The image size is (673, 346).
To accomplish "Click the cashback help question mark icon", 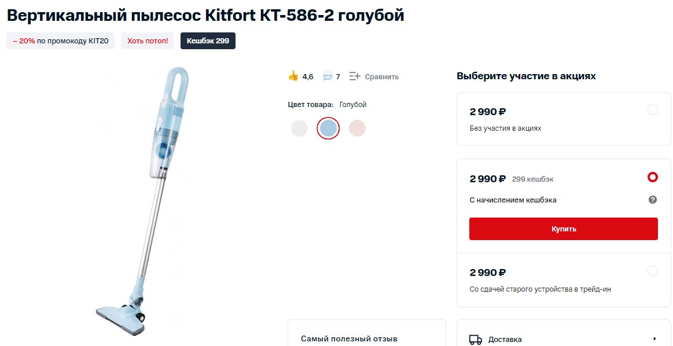I will 653,200.
